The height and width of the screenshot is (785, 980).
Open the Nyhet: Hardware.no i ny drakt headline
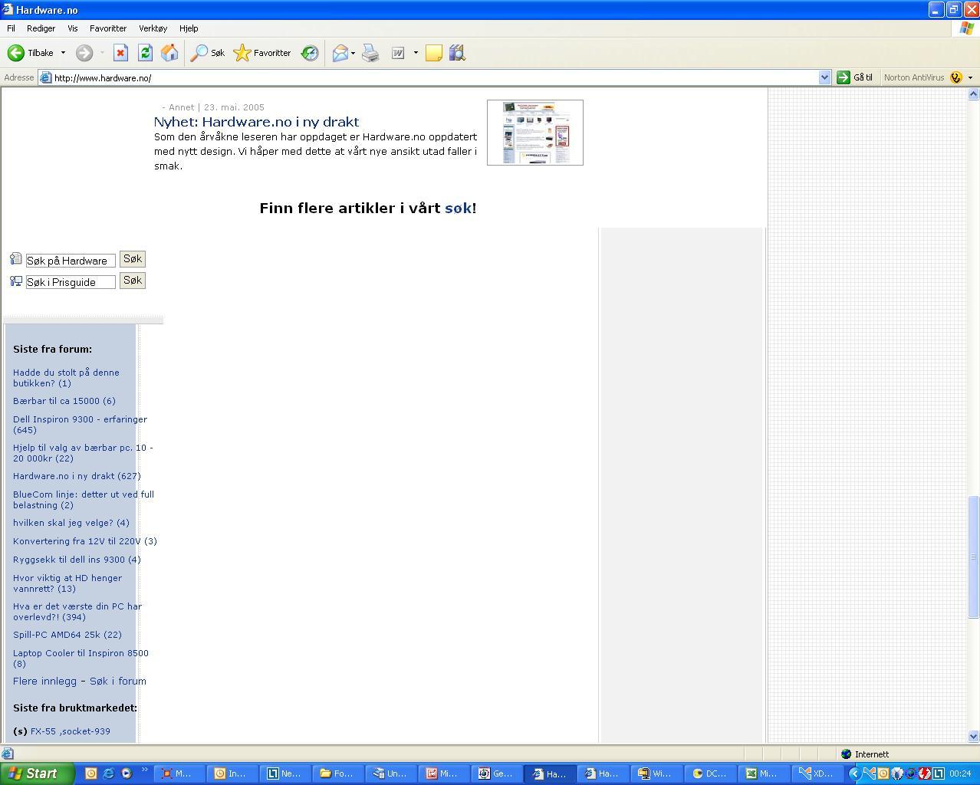tap(256, 122)
